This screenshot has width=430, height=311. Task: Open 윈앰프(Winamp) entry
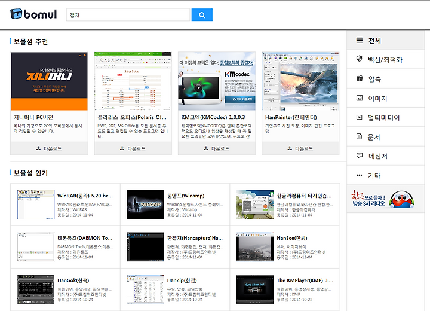pos(175,205)
